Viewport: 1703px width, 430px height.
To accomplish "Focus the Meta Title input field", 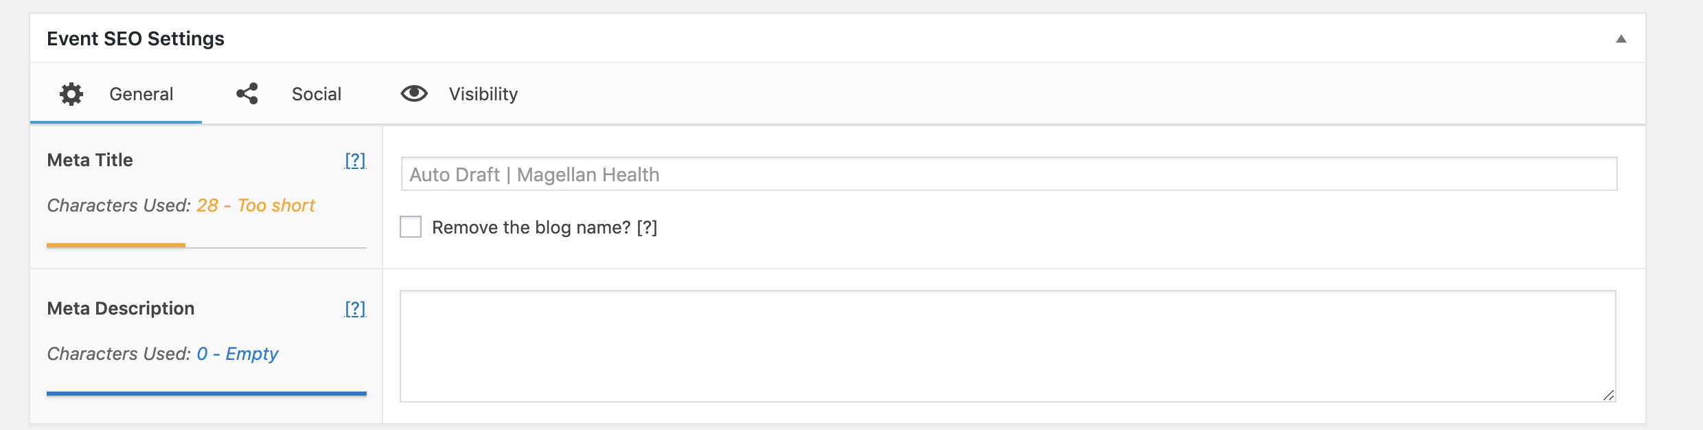I will point(1009,174).
